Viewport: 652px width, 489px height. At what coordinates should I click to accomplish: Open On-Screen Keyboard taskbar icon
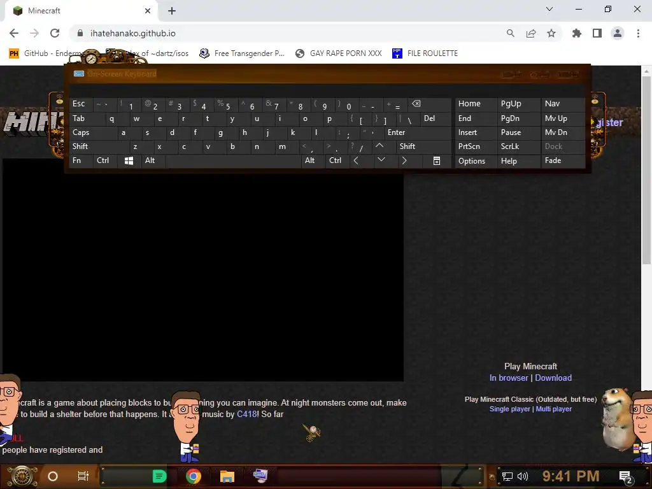click(x=260, y=476)
